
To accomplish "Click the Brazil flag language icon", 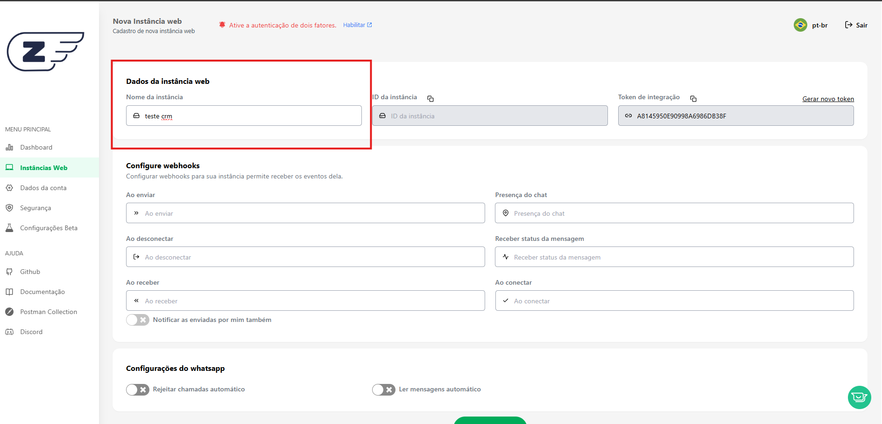I will point(800,25).
